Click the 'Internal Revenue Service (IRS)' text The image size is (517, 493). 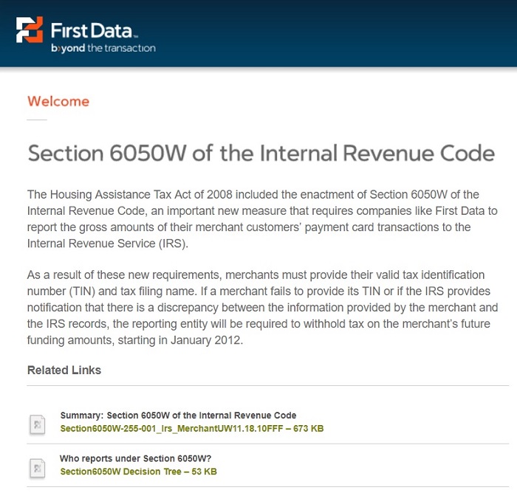point(108,244)
